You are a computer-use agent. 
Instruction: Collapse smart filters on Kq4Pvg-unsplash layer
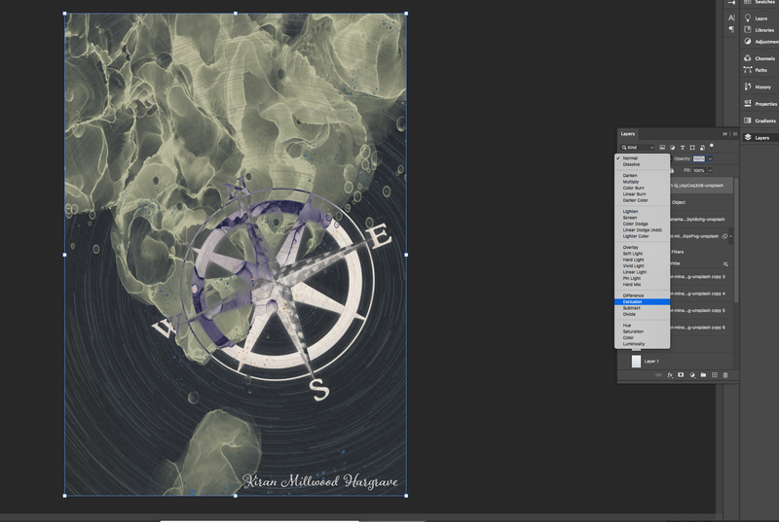tap(731, 236)
